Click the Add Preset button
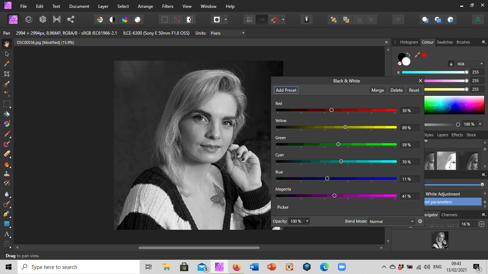 [286, 90]
